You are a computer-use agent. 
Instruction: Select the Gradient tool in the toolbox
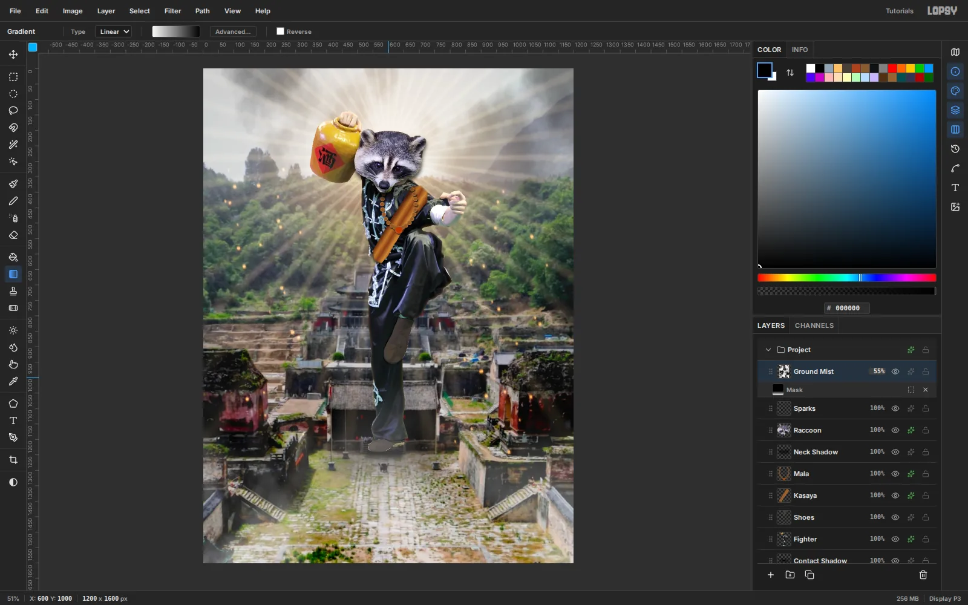tap(13, 274)
